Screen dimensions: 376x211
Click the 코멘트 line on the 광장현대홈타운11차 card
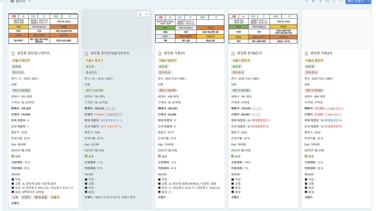pos(110,197)
